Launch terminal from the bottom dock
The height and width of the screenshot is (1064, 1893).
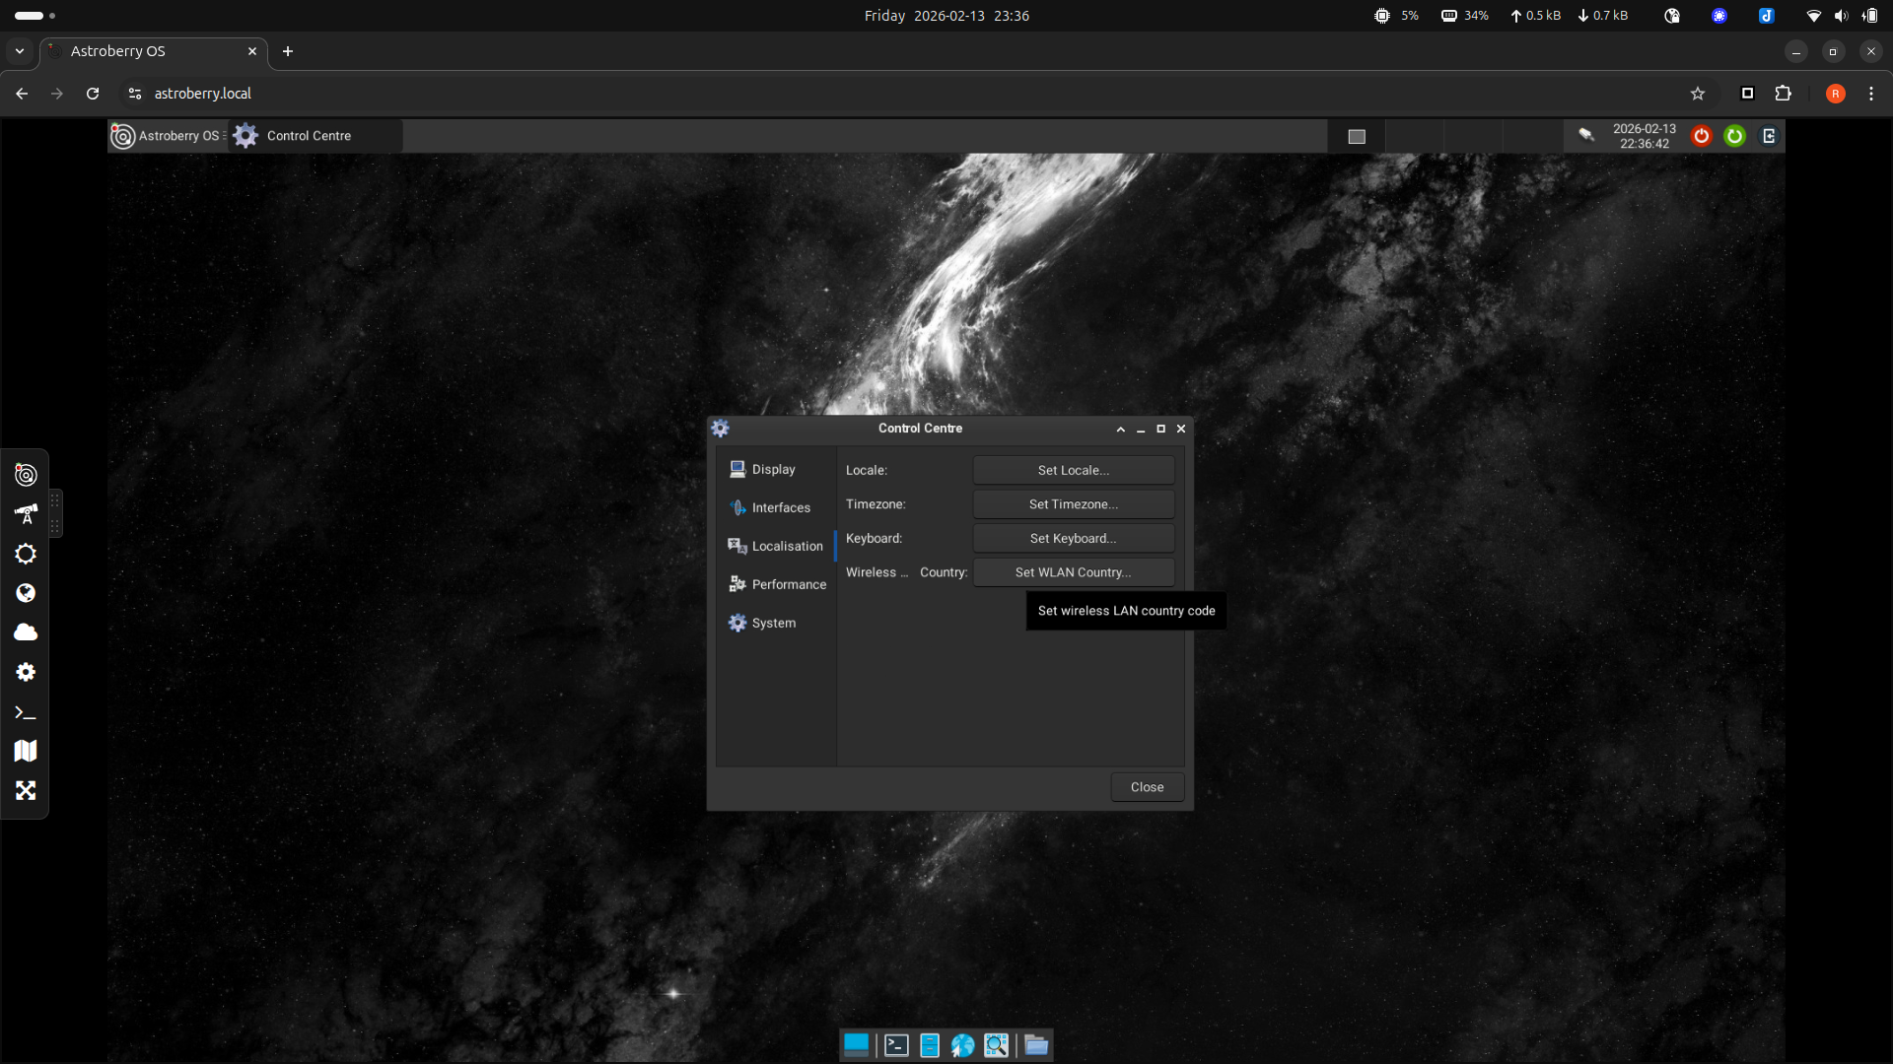pyautogui.click(x=896, y=1045)
